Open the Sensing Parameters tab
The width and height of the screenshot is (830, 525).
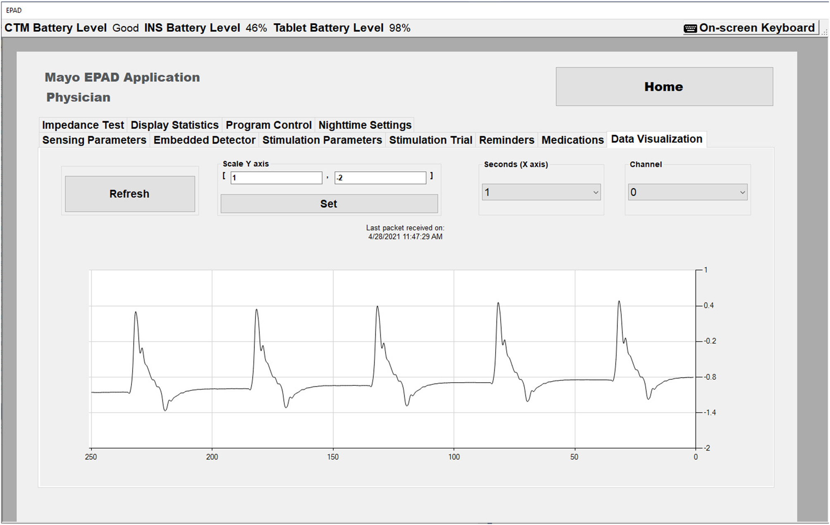coord(94,140)
